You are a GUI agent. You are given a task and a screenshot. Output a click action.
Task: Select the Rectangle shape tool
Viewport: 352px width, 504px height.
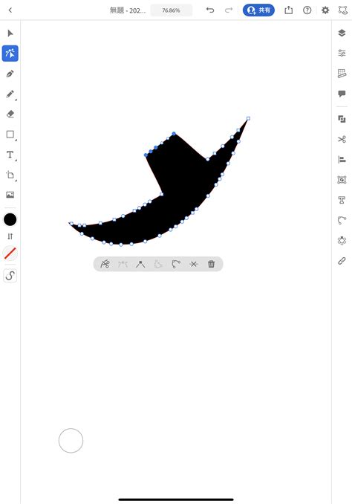pos(10,135)
